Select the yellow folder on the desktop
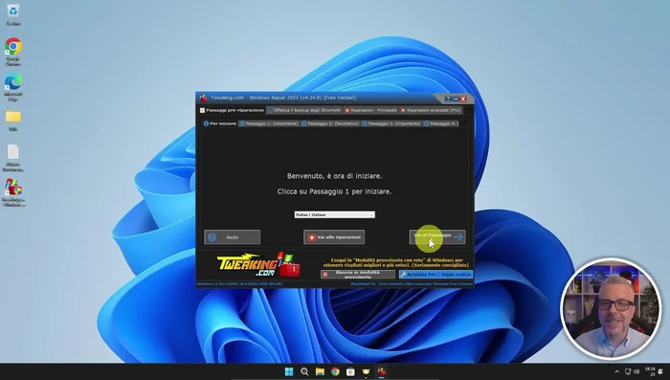The image size is (670, 380). pyautogui.click(x=12, y=120)
